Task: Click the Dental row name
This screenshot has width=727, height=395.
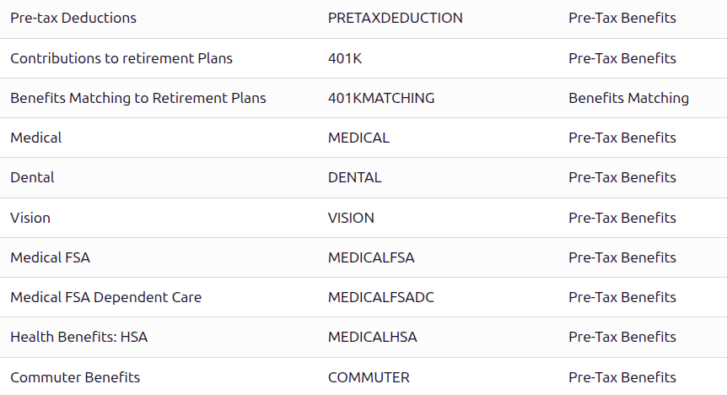Action: pos(32,177)
